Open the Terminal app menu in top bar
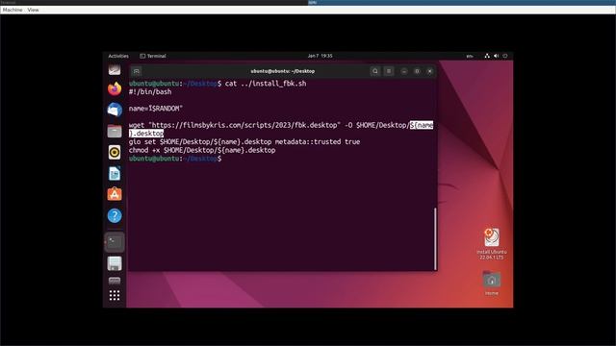Screen dimensions: 616x346 click(x=153, y=56)
